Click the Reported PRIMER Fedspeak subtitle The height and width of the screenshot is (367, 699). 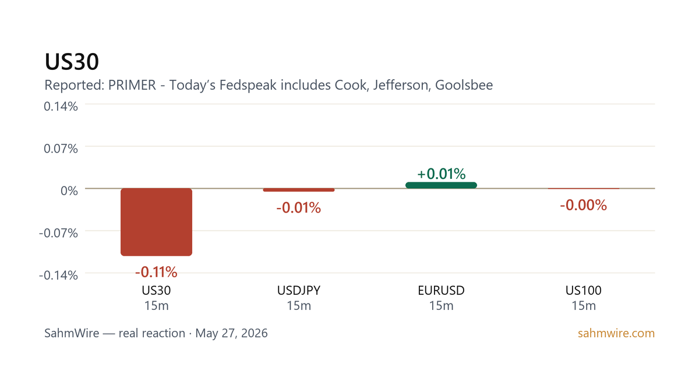coord(269,86)
